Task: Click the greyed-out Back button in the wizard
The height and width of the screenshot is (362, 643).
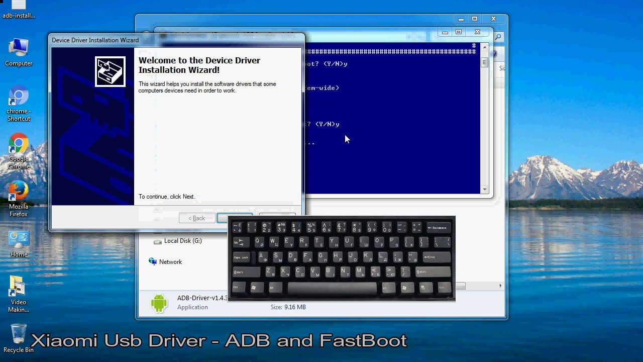Action: click(197, 218)
